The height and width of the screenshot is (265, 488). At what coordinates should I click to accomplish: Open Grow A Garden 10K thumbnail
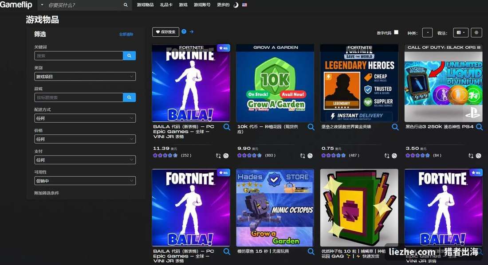point(275,83)
